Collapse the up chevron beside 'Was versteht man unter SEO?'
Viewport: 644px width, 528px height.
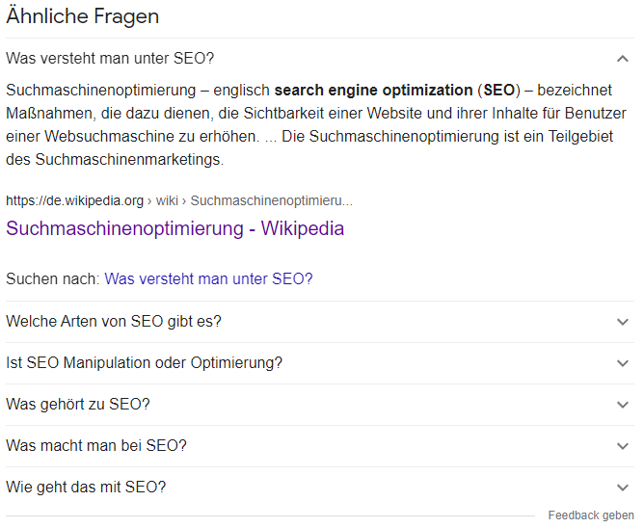(x=622, y=59)
